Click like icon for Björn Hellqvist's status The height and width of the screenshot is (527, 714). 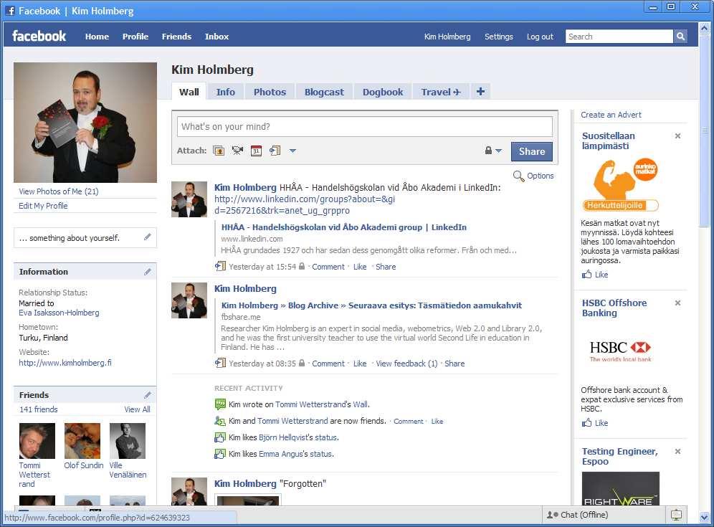220,437
